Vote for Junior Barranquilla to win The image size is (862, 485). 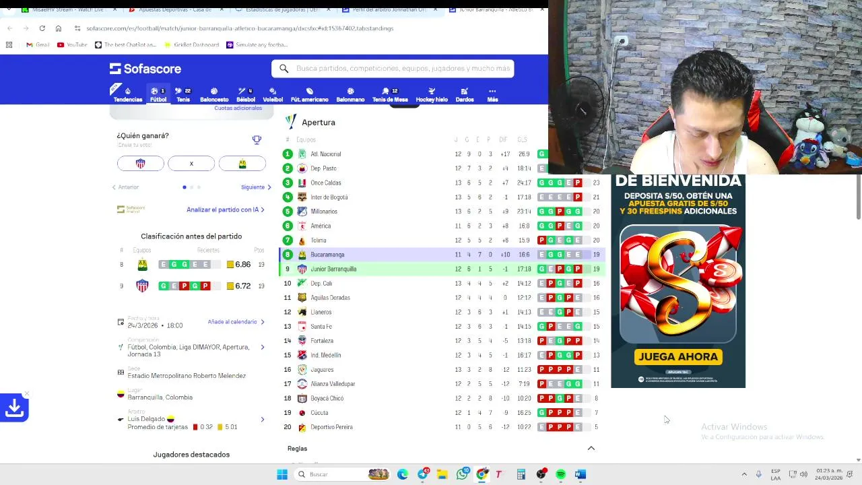pos(140,164)
